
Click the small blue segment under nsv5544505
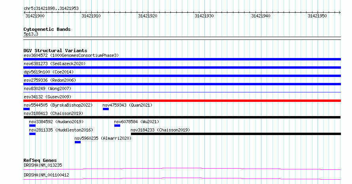(x=26, y=109)
